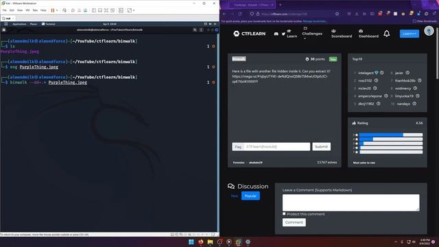Click Discord icon in CTFlearn navbar

pyautogui.click(x=276, y=34)
